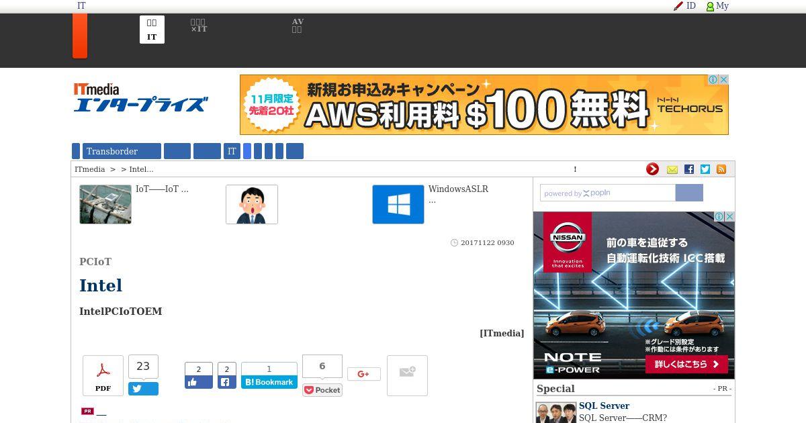Open the tweet count 23 bubble
The width and height of the screenshot is (806, 423).
tap(143, 367)
